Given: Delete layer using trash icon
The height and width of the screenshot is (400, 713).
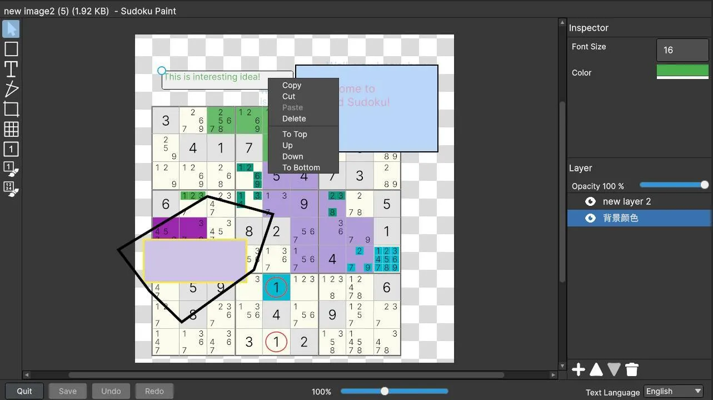Looking at the screenshot, I should pos(632,369).
